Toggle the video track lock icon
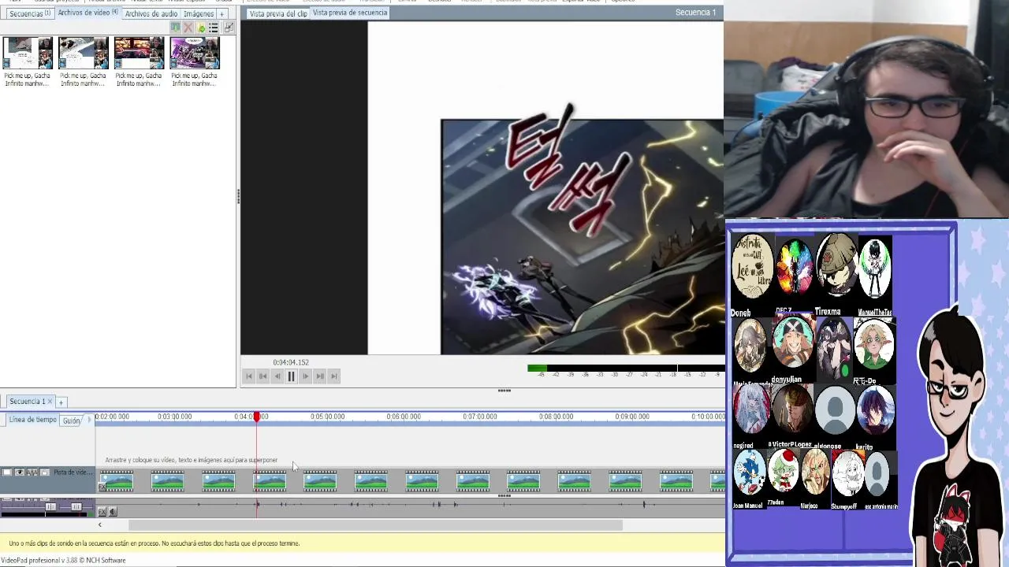 coord(45,472)
